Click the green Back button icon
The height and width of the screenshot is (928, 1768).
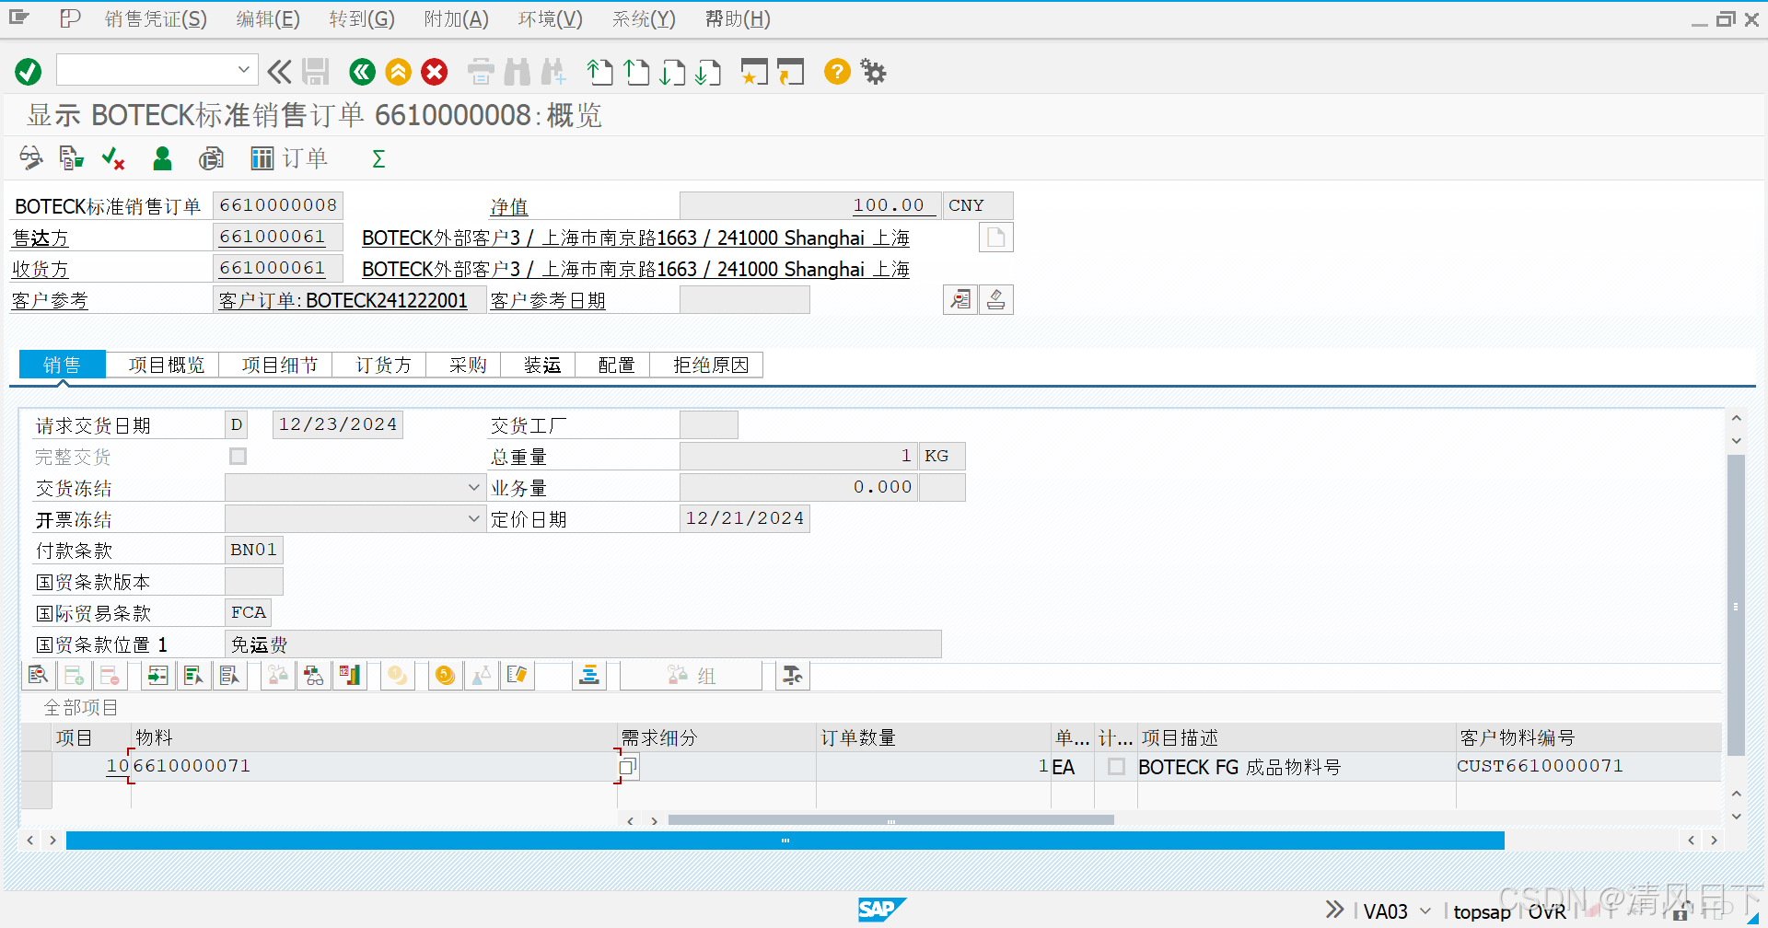pos(362,72)
